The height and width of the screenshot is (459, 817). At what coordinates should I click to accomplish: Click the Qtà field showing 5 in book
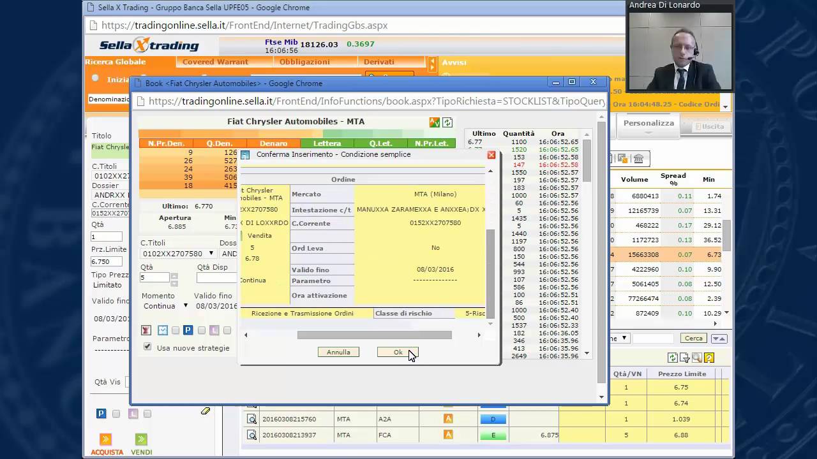coord(155,278)
